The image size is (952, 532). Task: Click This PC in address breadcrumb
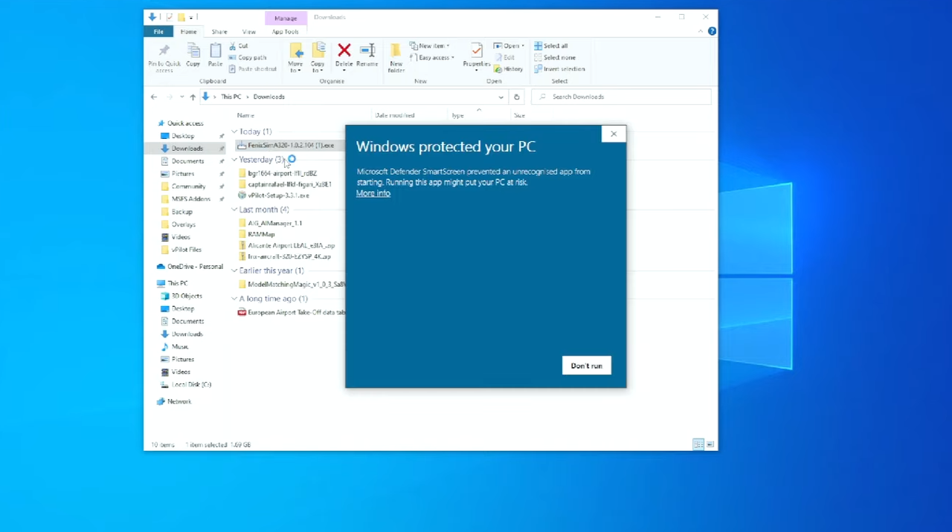[231, 97]
